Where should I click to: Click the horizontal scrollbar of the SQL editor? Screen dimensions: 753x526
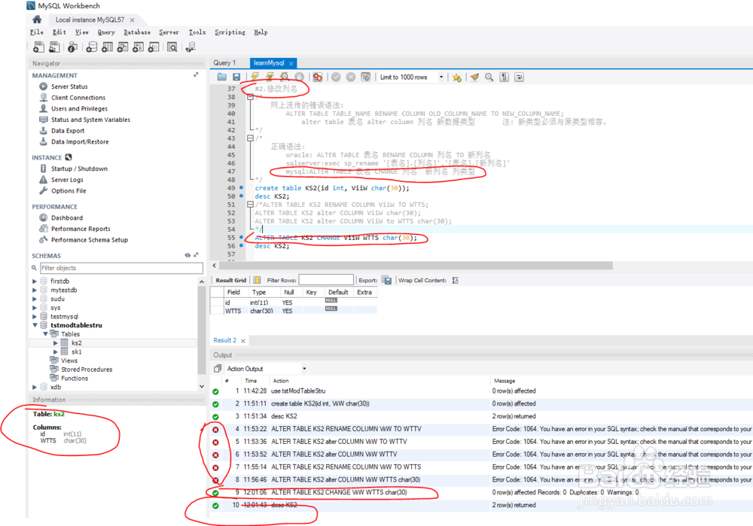[x=416, y=266]
